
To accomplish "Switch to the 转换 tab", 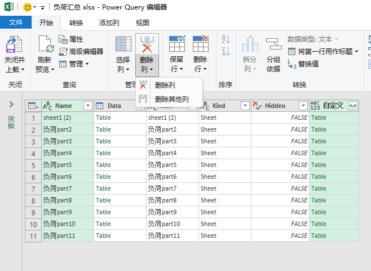I will coord(76,22).
